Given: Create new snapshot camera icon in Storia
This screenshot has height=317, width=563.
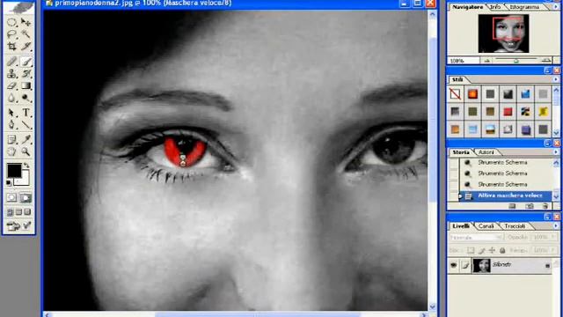Looking at the screenshot, I should pos(530,206).
